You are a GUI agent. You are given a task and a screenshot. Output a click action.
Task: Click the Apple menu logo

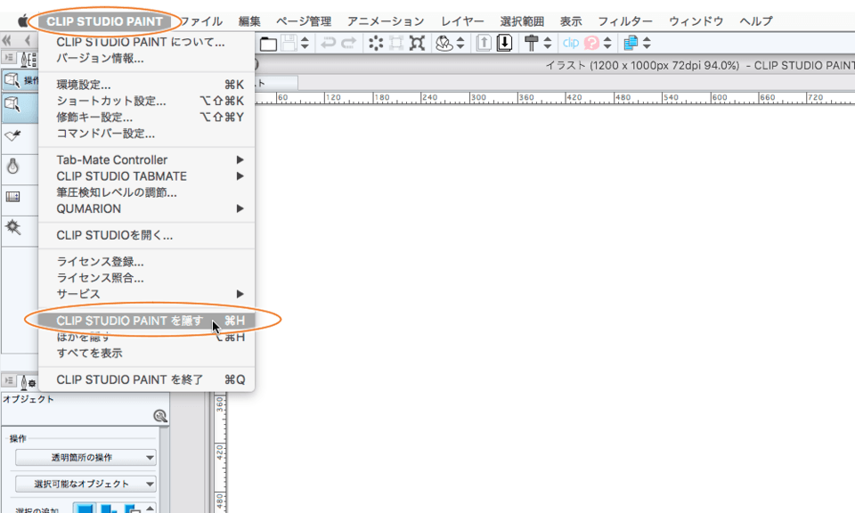coord(21,20)
